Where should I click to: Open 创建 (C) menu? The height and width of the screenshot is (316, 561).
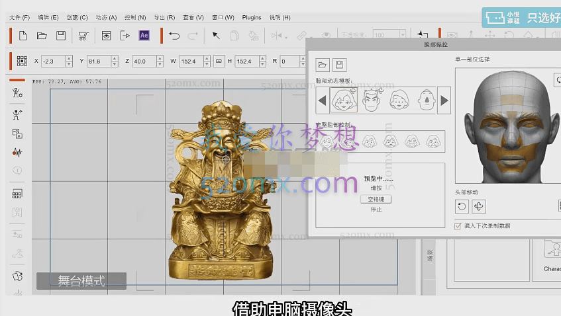click(77, 17)
